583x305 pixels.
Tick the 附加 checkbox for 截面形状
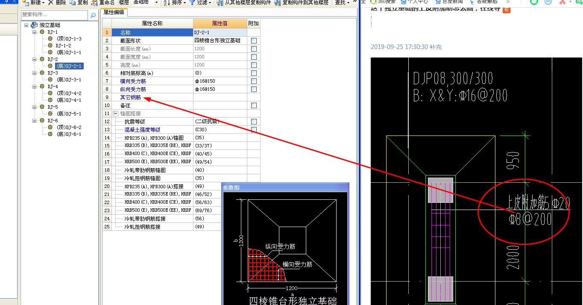[254, 40]
